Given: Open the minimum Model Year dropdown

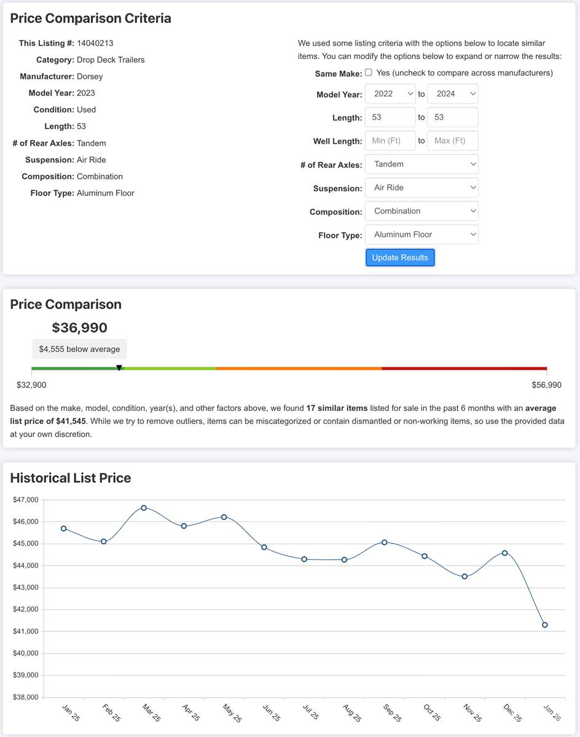Looking at the screenshot, I should (x=391, y=94).
